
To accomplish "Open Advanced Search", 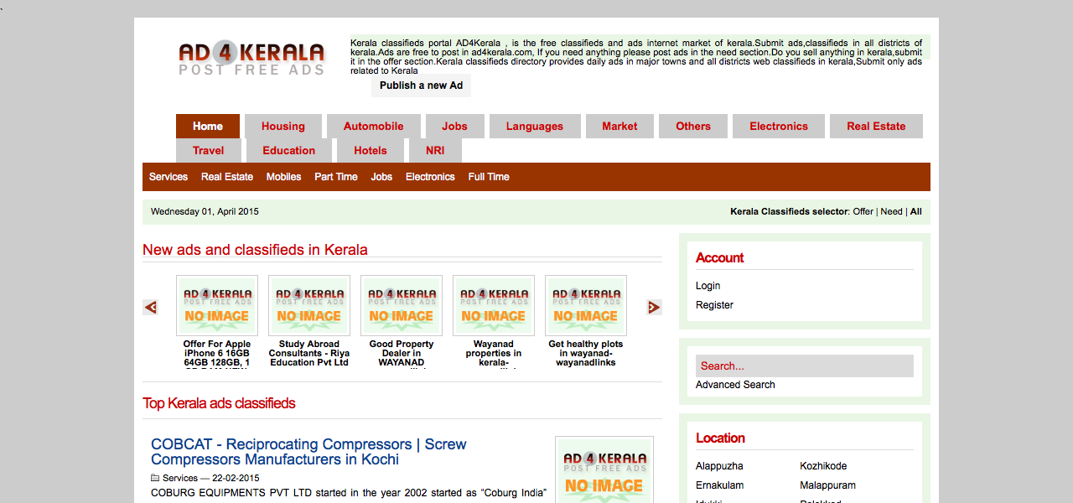I will 735,385.
